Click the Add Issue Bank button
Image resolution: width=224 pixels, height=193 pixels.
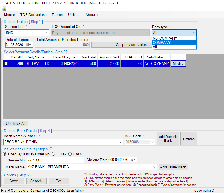(173, 167)
